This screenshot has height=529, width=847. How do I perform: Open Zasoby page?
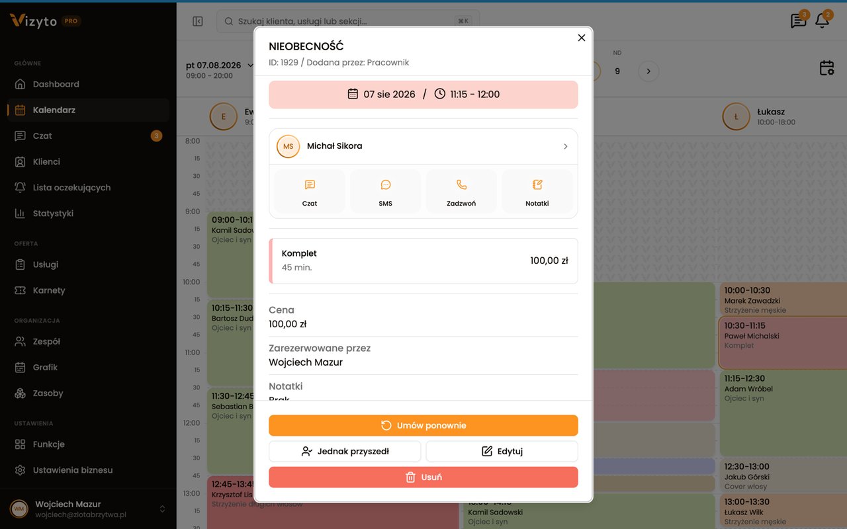click(x=88, y=393)
